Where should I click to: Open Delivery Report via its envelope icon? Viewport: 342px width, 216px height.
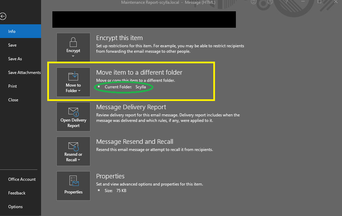[x=73, y=111]
